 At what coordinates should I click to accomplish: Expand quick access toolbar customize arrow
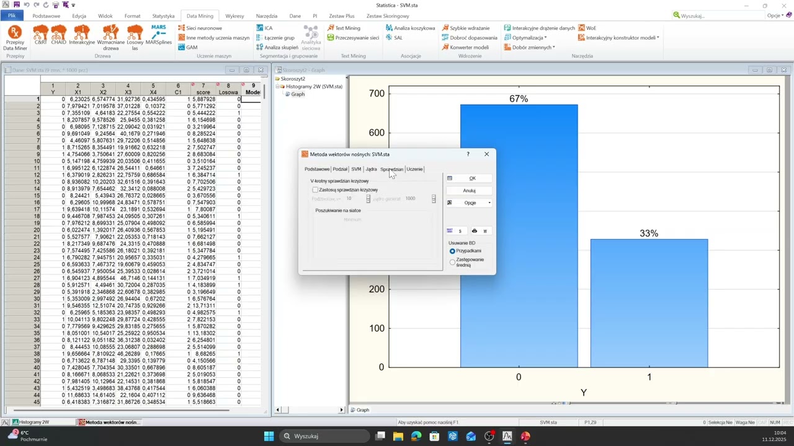pyautogui.click(x=74, y=5)
